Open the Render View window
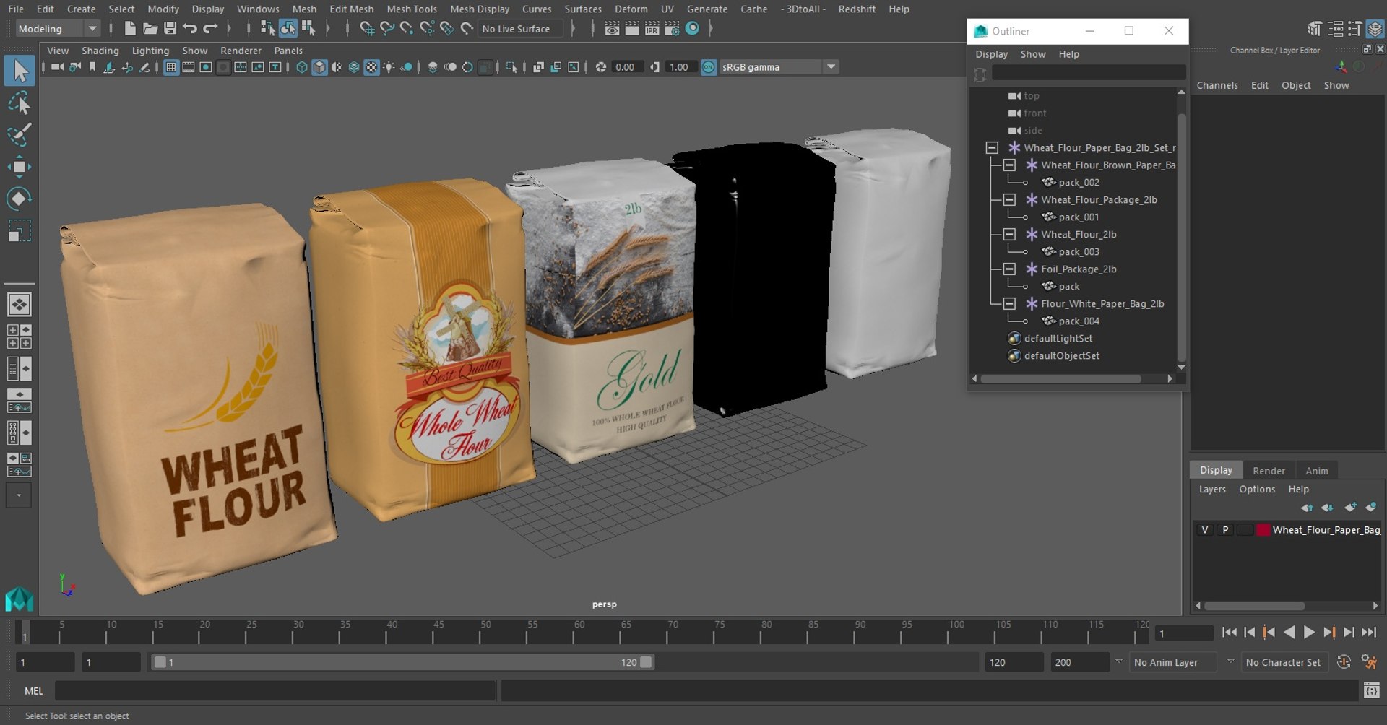1387x725 pixels. pos(612,28)
